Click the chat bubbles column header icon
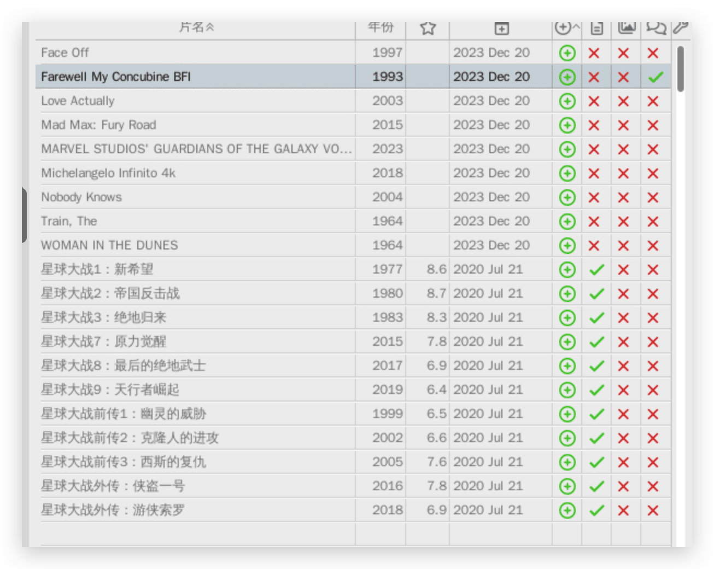This screenshot has height=569, width=714. tap(656, 27)
